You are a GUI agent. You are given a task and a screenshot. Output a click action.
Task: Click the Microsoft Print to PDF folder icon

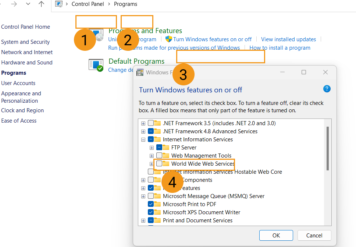[x=157, y=204]
